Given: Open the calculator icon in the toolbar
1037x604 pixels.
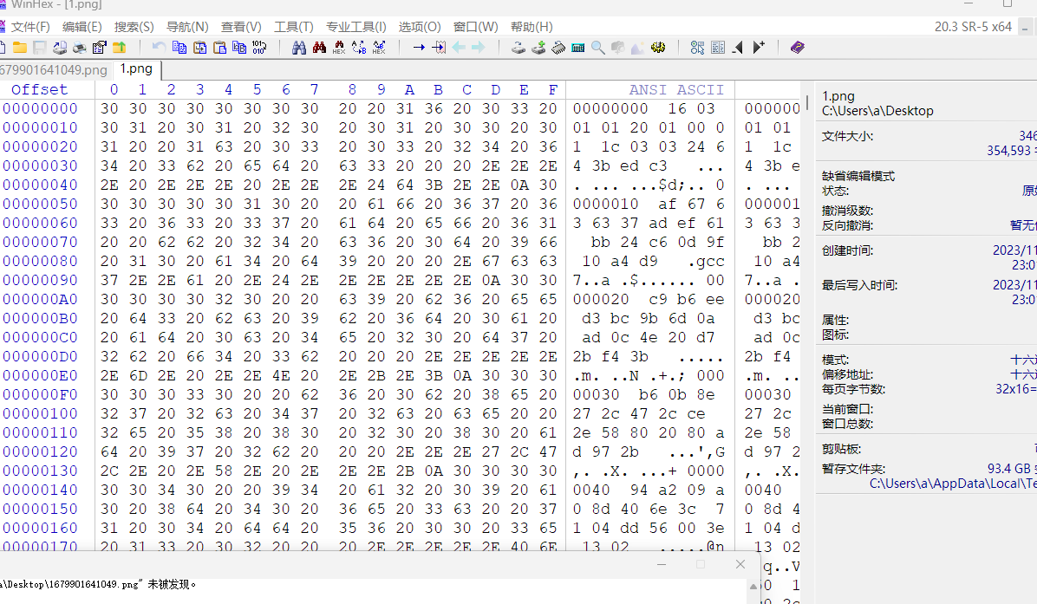Looking at the screenshot, I should tap(578, 48).
